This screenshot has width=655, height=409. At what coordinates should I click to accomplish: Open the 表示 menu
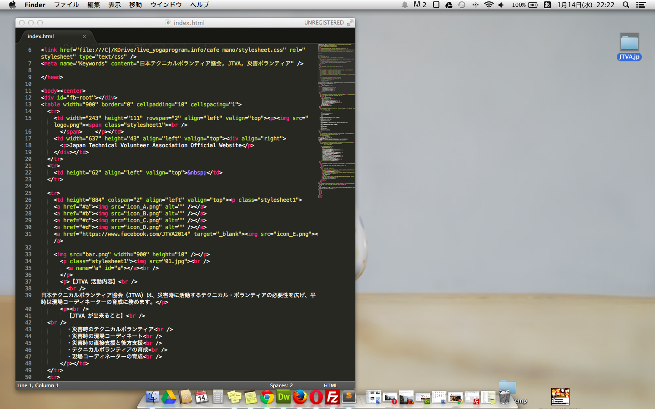pyautogui.click(x=115, y=5)
